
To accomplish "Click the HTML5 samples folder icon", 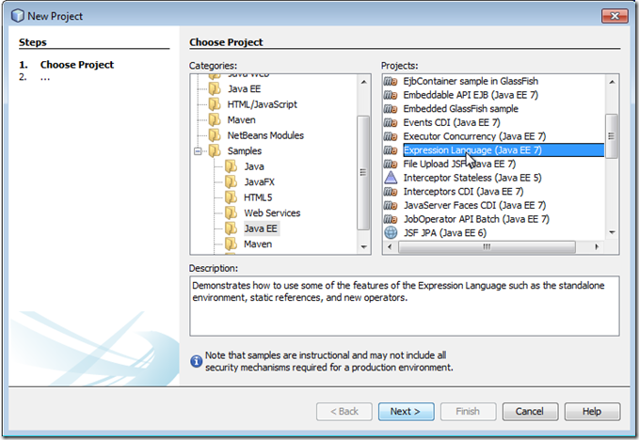I will tap(232, 197).
